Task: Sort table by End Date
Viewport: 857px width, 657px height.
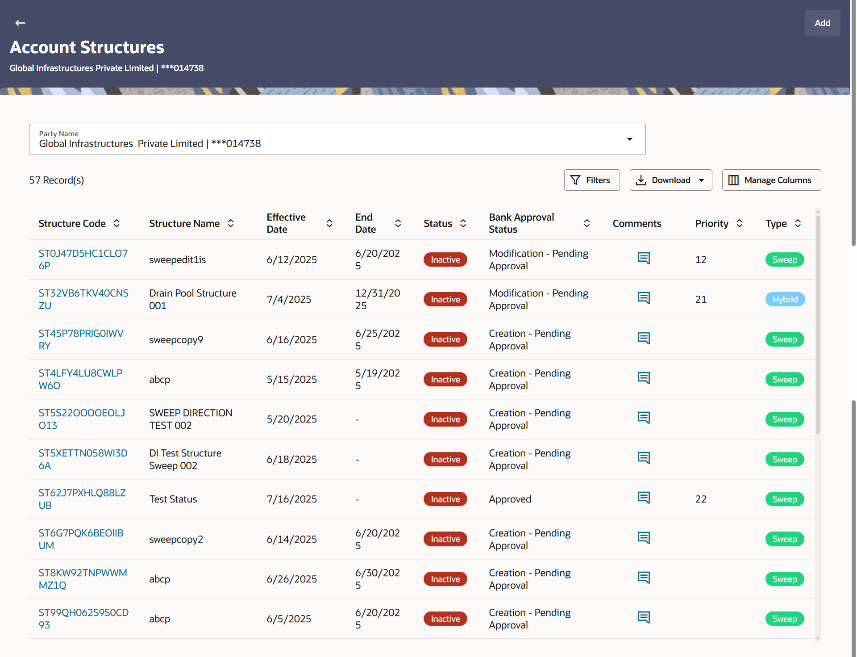Action: [398, 223]
